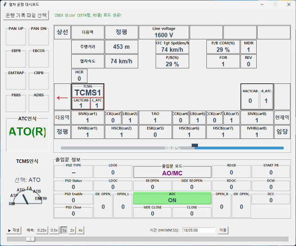Click the TCMS1 display panel
This screenshot has width=296, height=246.
88,91
